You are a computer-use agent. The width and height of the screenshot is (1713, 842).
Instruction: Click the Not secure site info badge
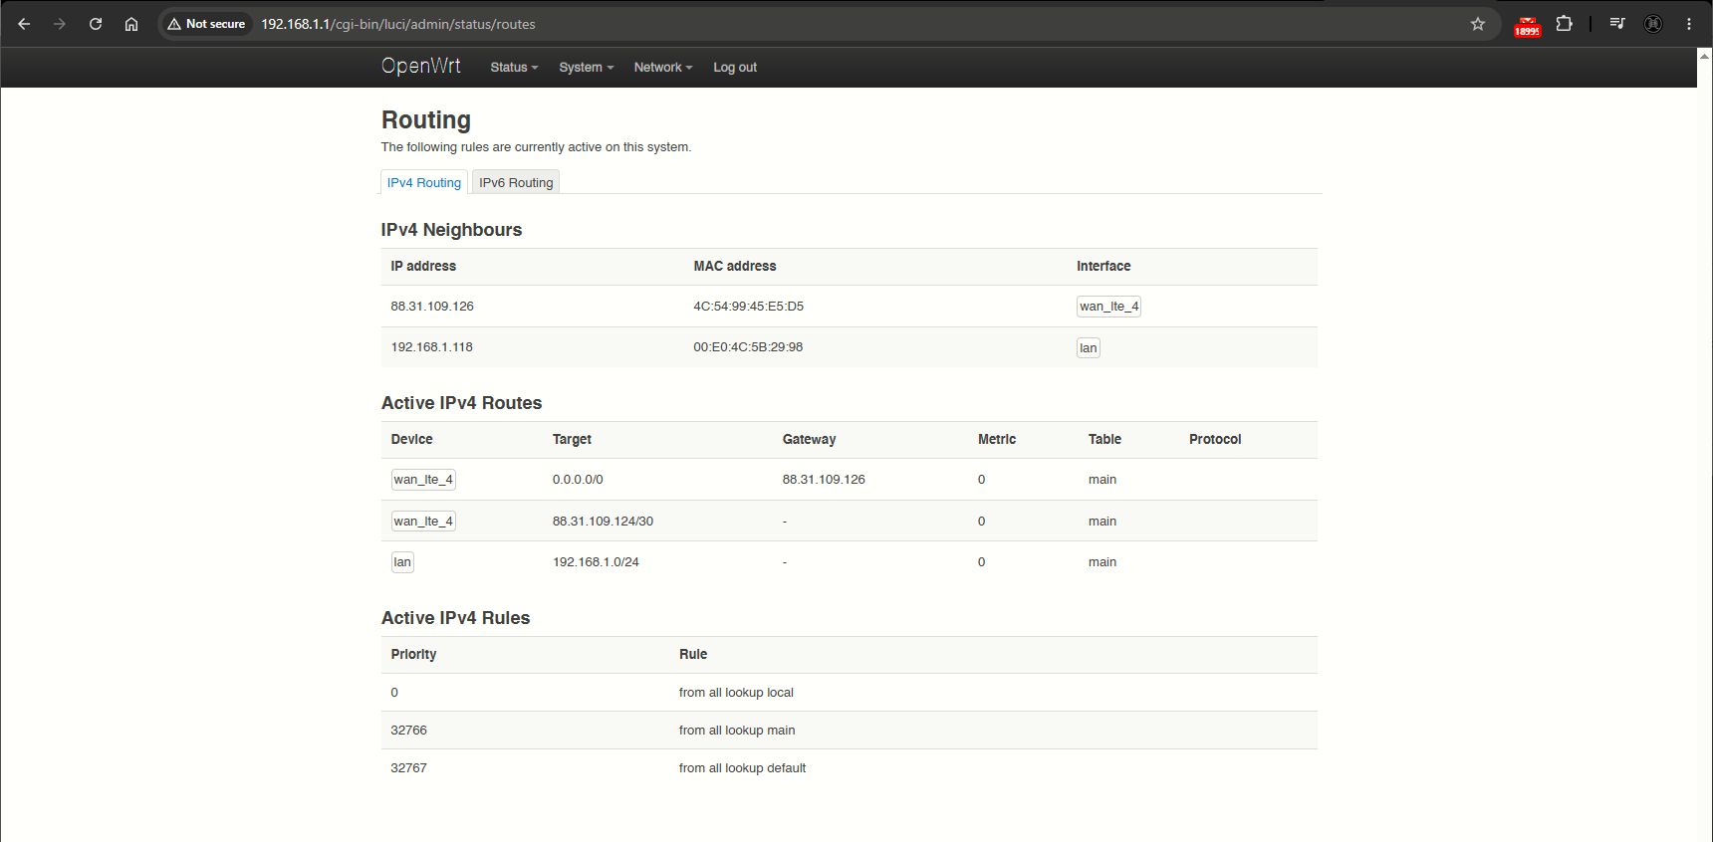coord(206,24)
